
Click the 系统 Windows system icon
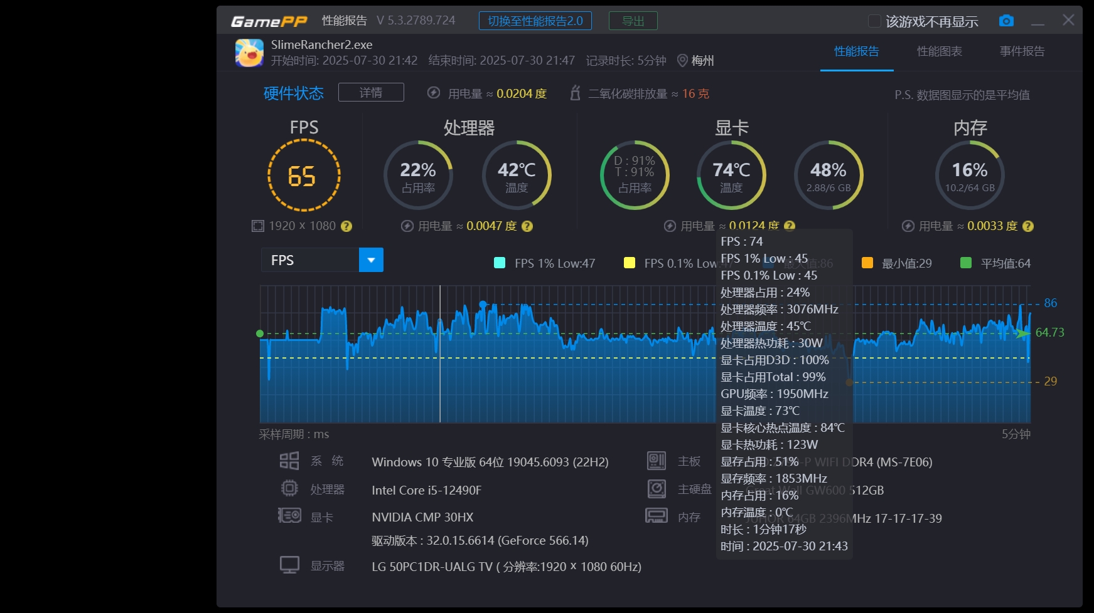point(289,461)
